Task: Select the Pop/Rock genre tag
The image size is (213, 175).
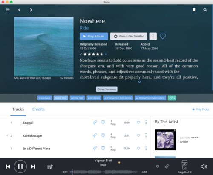Action: (x=94, y=98)
